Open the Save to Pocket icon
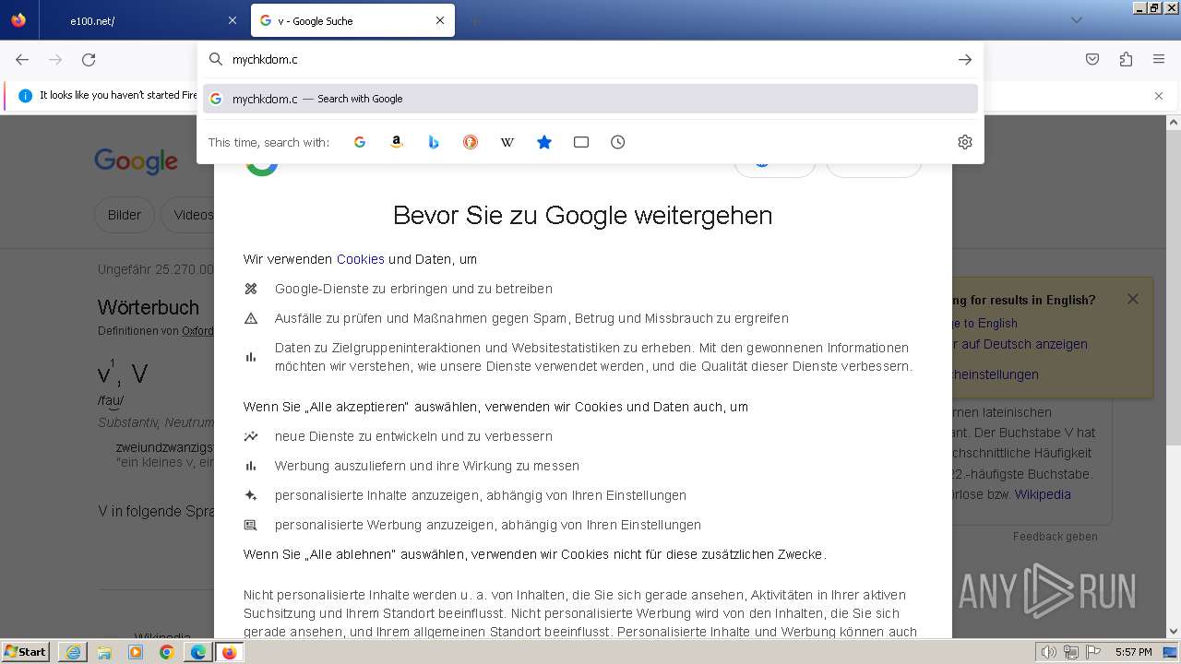1181x664 pixels. coord(1092,59)
